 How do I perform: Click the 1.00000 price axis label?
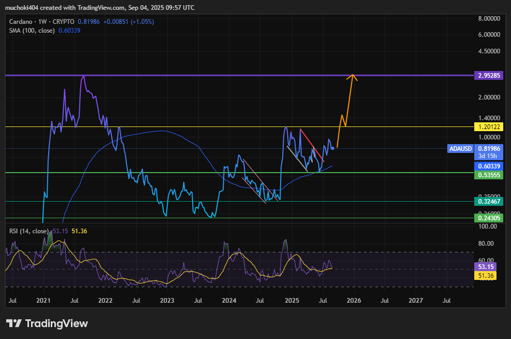click(x=489, y=137)
